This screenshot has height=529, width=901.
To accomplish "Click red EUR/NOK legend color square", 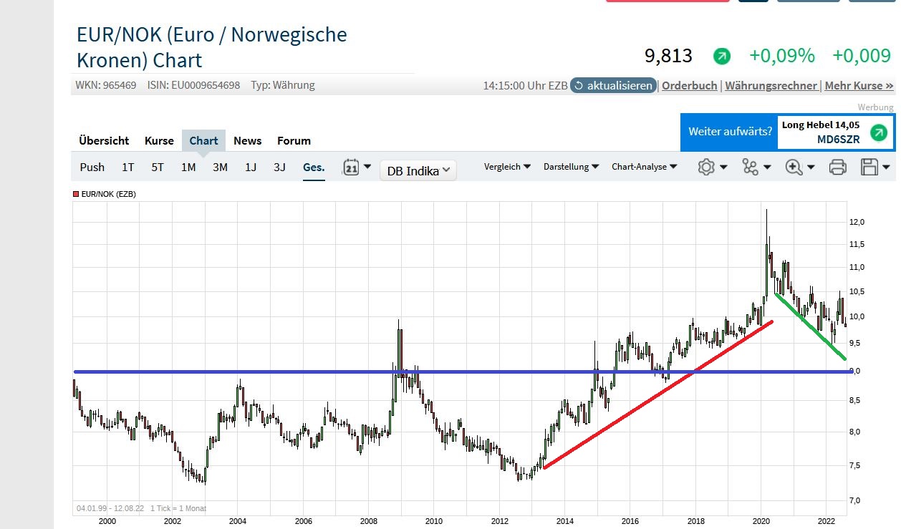I will tap(76, 194).
